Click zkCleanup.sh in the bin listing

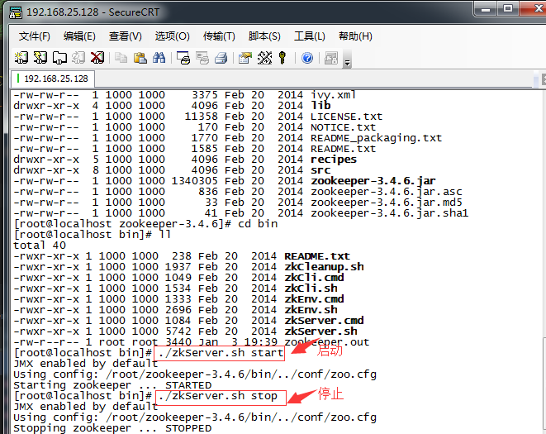(x=324, y=267)
